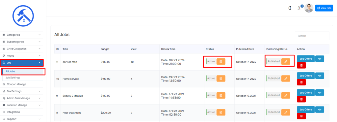Focus the Search jobs field
This screenshot has height=122, width=337.
pos(312,36)
